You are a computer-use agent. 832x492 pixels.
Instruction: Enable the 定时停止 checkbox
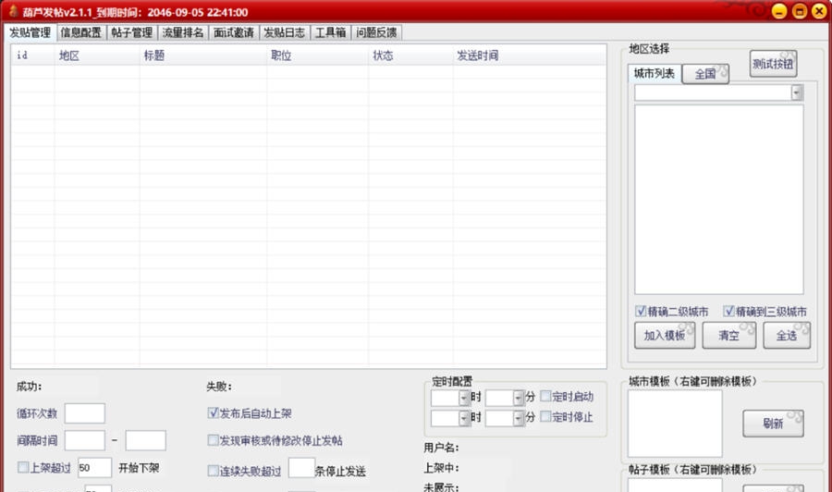pyautogui.click(x=545, y=417)
